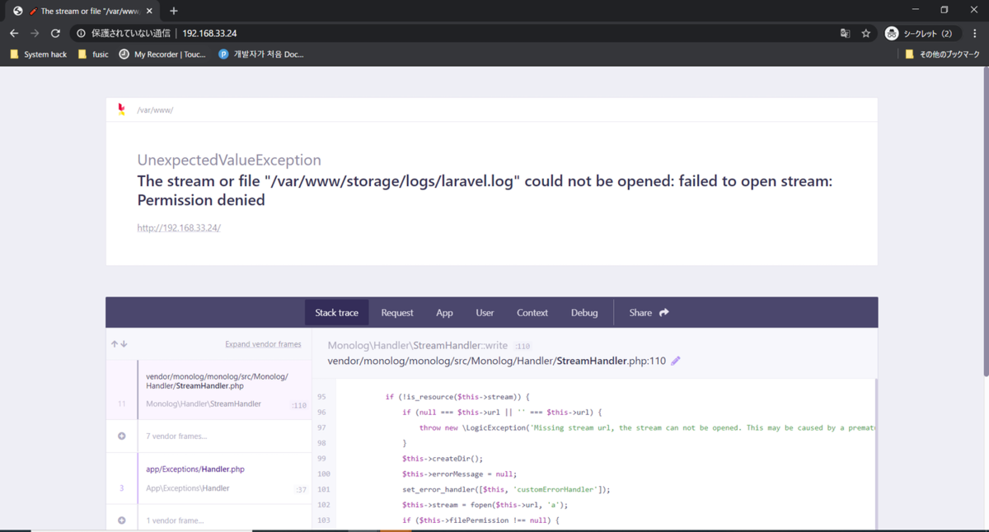Open a new browser tab
This screenshot has height=532, width=989.
pos(173,11)
